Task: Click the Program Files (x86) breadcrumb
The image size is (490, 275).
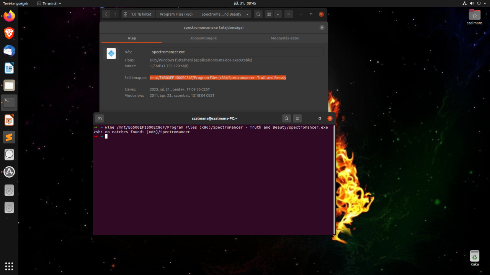Action: pyautogui.click(x=176, y=14)
